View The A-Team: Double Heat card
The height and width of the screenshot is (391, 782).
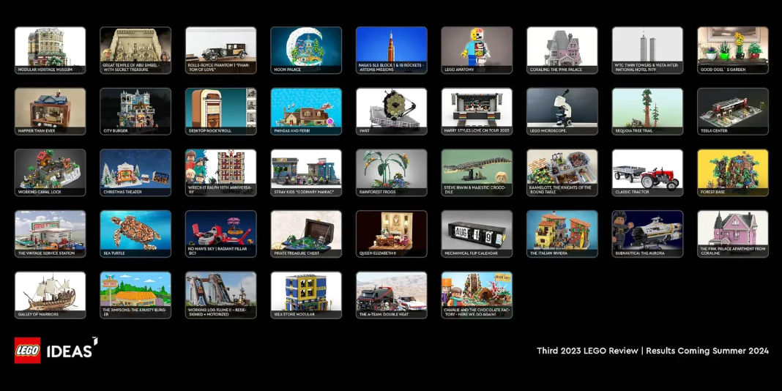click(x=392, y=295)
